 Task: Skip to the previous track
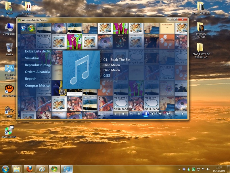click(138, 114)
